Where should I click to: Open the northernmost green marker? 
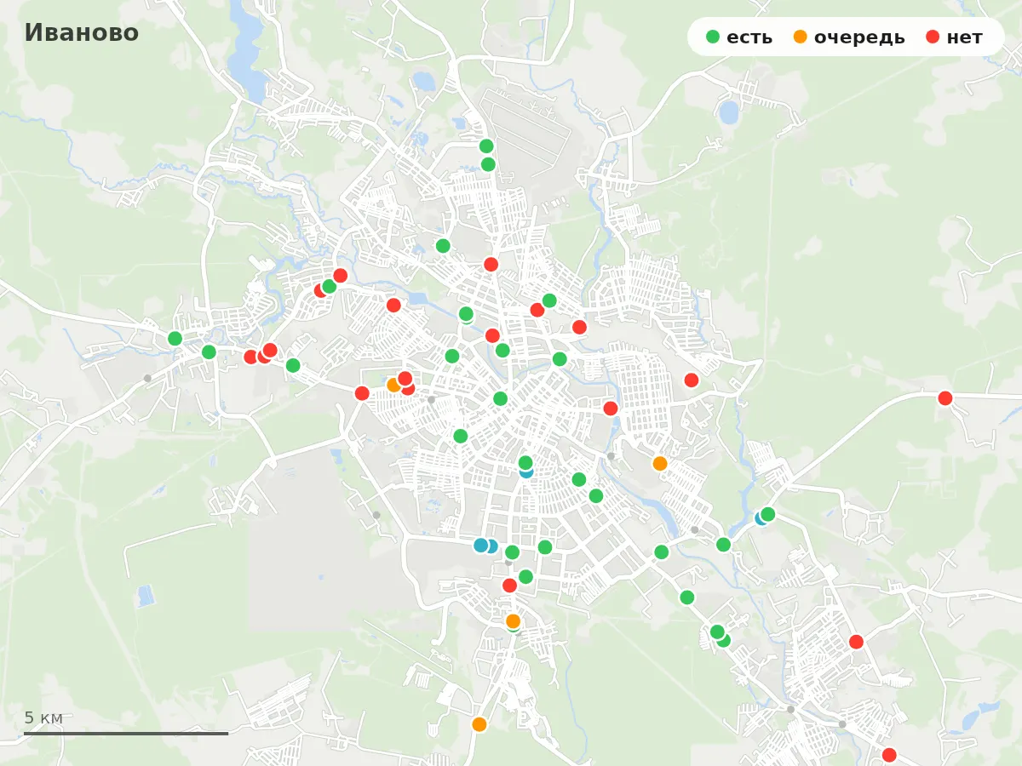point(486,146)
